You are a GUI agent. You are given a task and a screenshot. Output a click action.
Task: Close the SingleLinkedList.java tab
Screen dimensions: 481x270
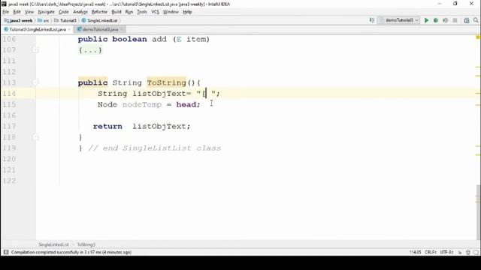click(x=69, y=29)
